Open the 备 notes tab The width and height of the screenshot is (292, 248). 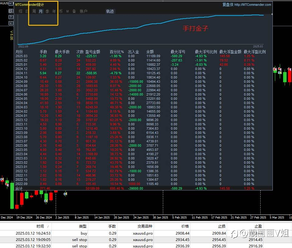(x=74, y=11)
